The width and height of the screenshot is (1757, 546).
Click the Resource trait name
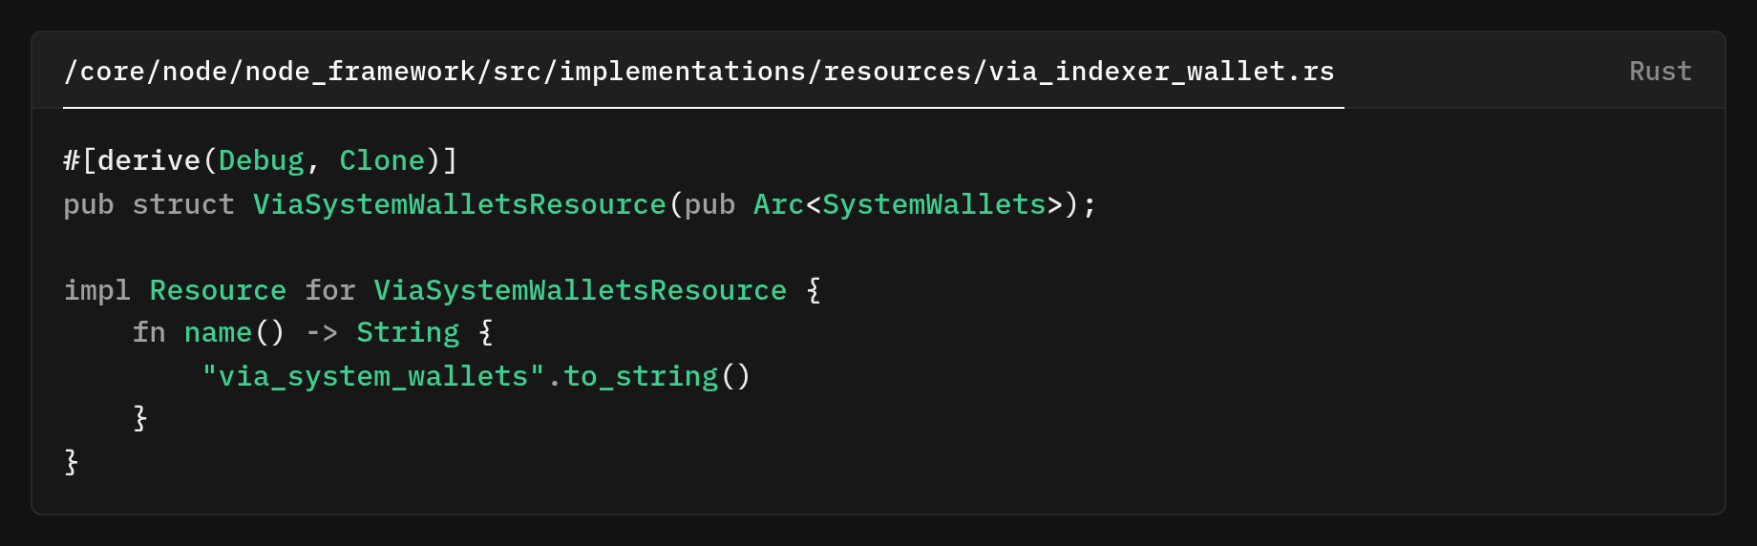(x=218, y=290)
